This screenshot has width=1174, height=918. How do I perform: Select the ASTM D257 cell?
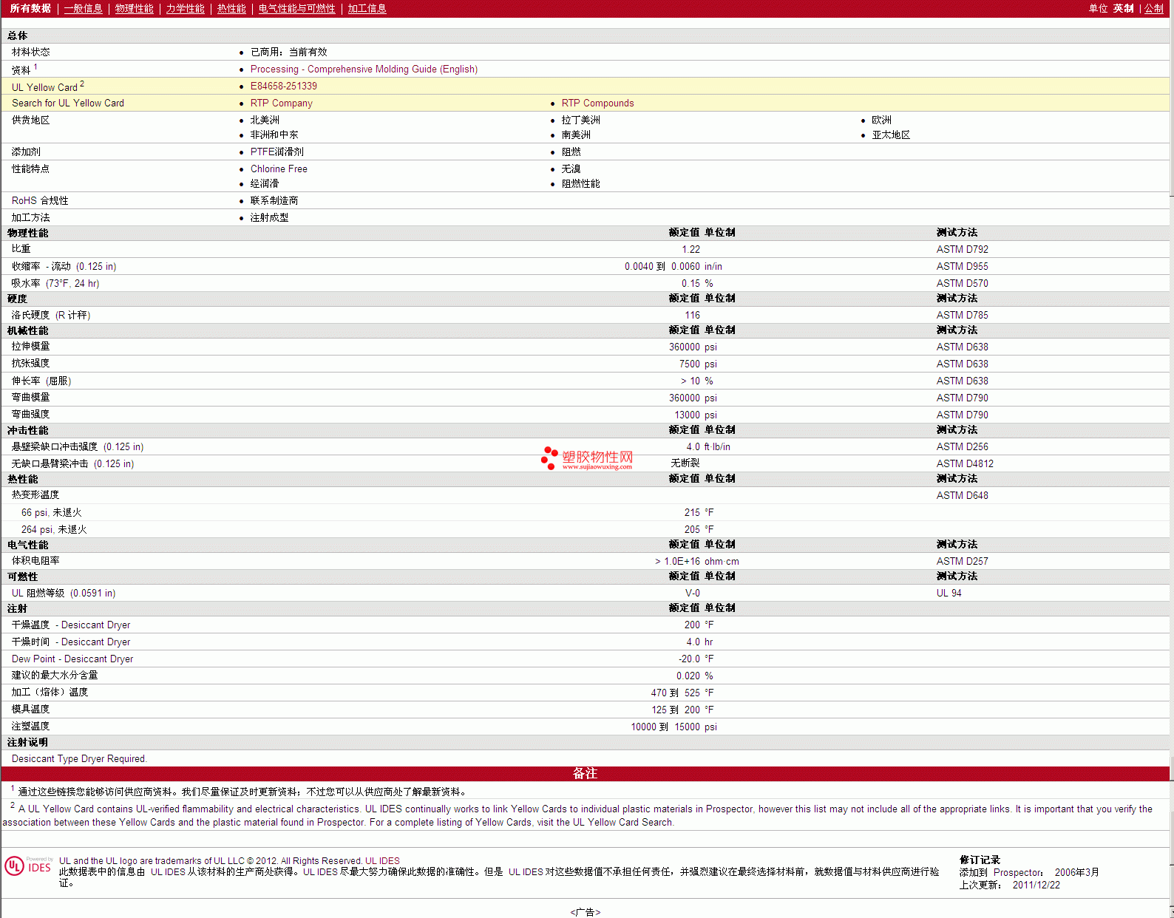[x=962, y=561]
